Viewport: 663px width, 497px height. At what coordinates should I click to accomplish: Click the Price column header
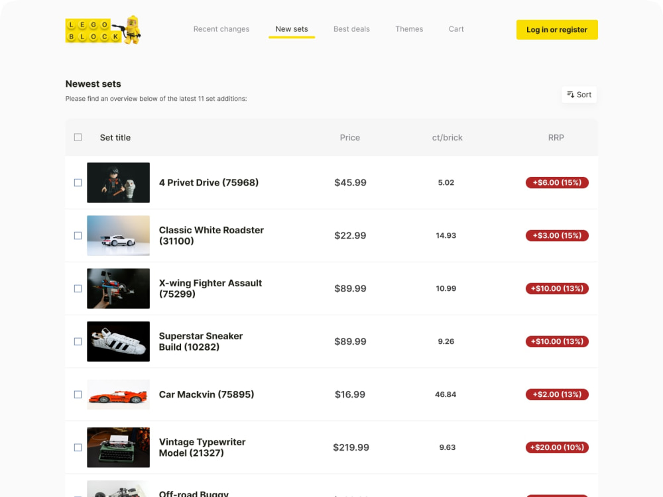(x=350, y=137)
